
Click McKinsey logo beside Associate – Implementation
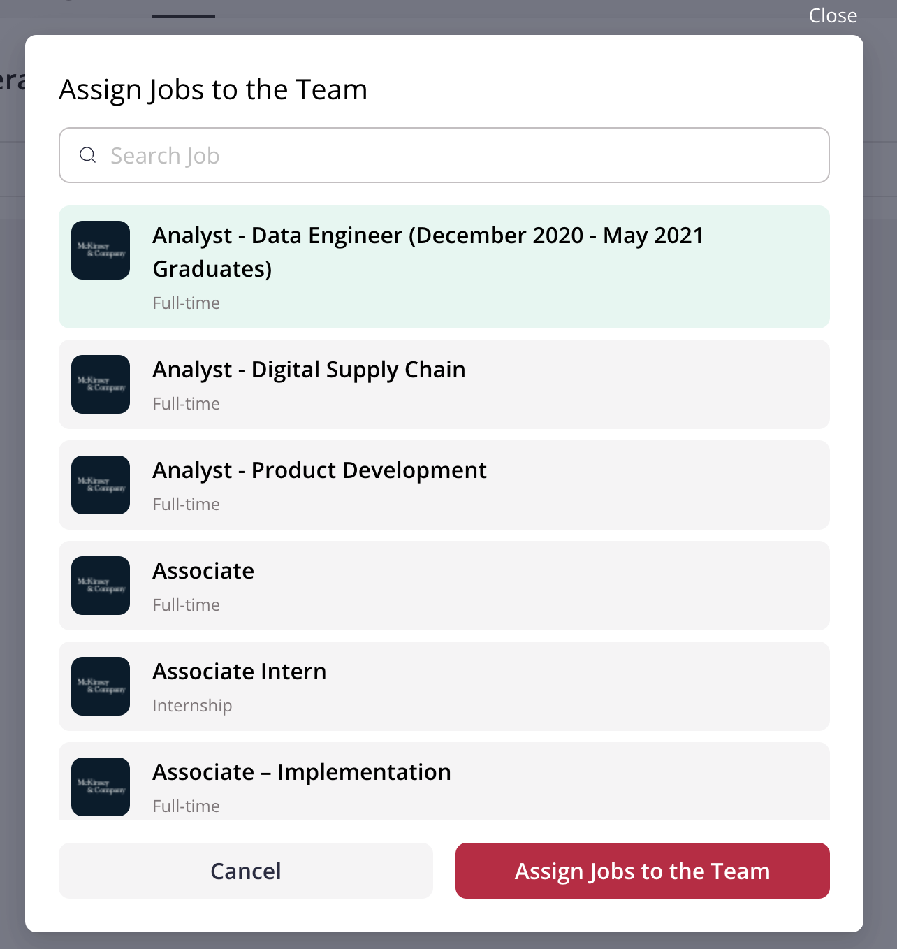(101, 787)
